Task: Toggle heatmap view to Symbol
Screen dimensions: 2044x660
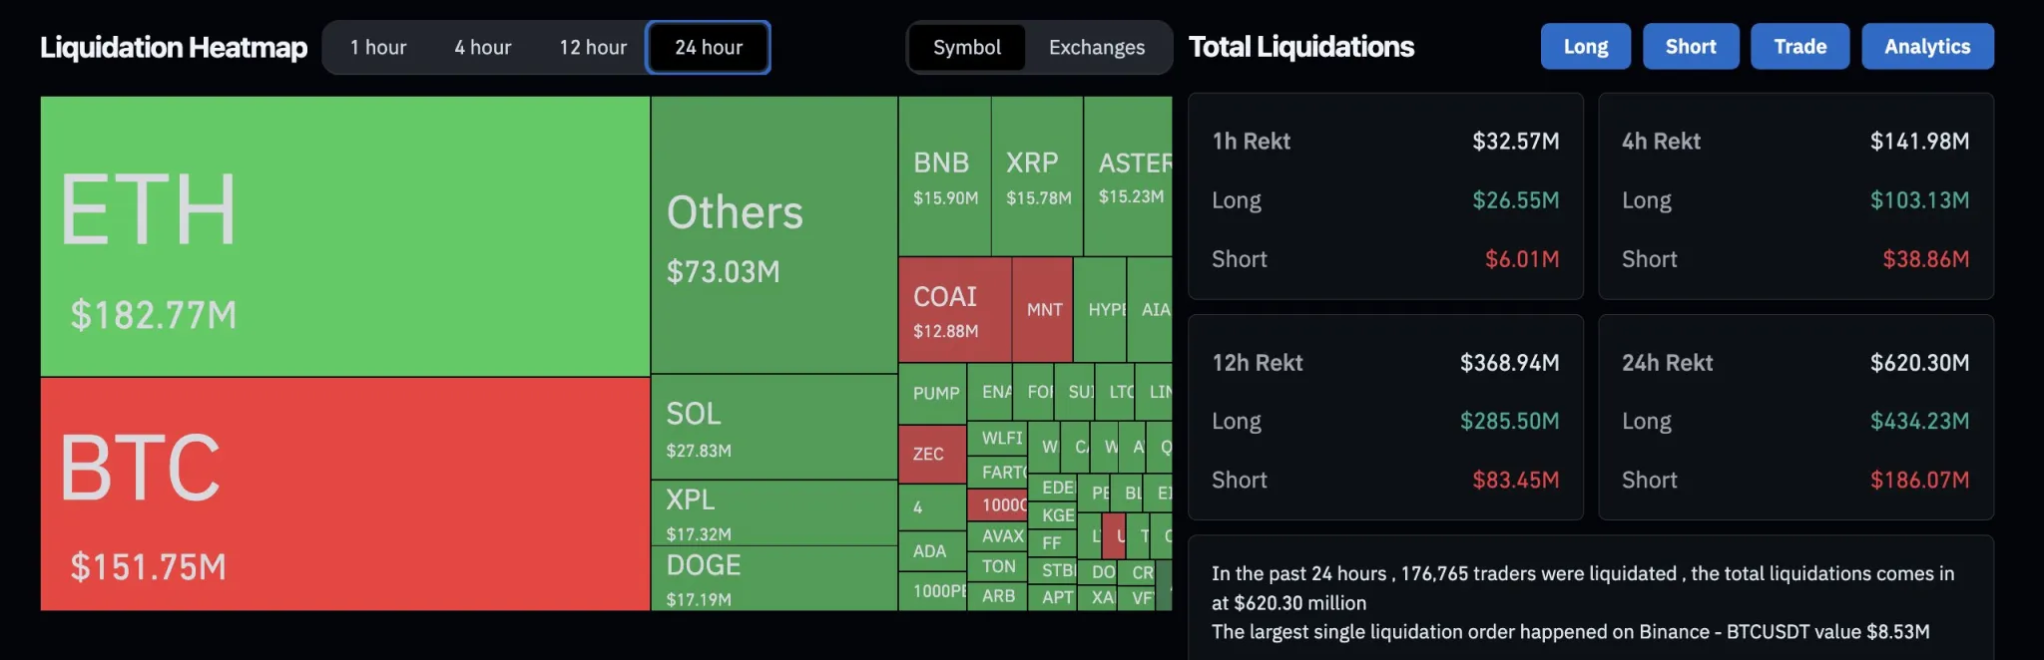Action: pyautogui.click(x=967, y=47)
